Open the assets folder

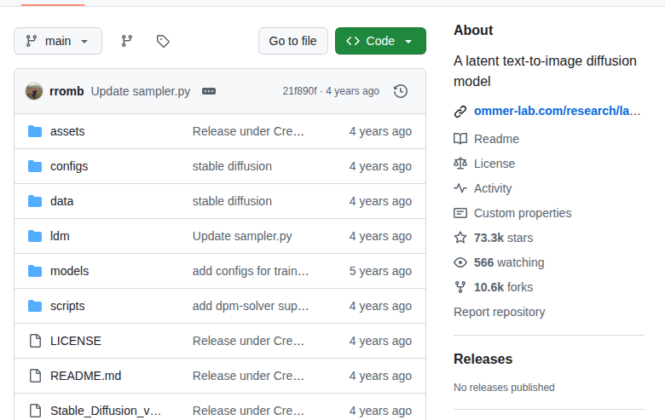67,131
